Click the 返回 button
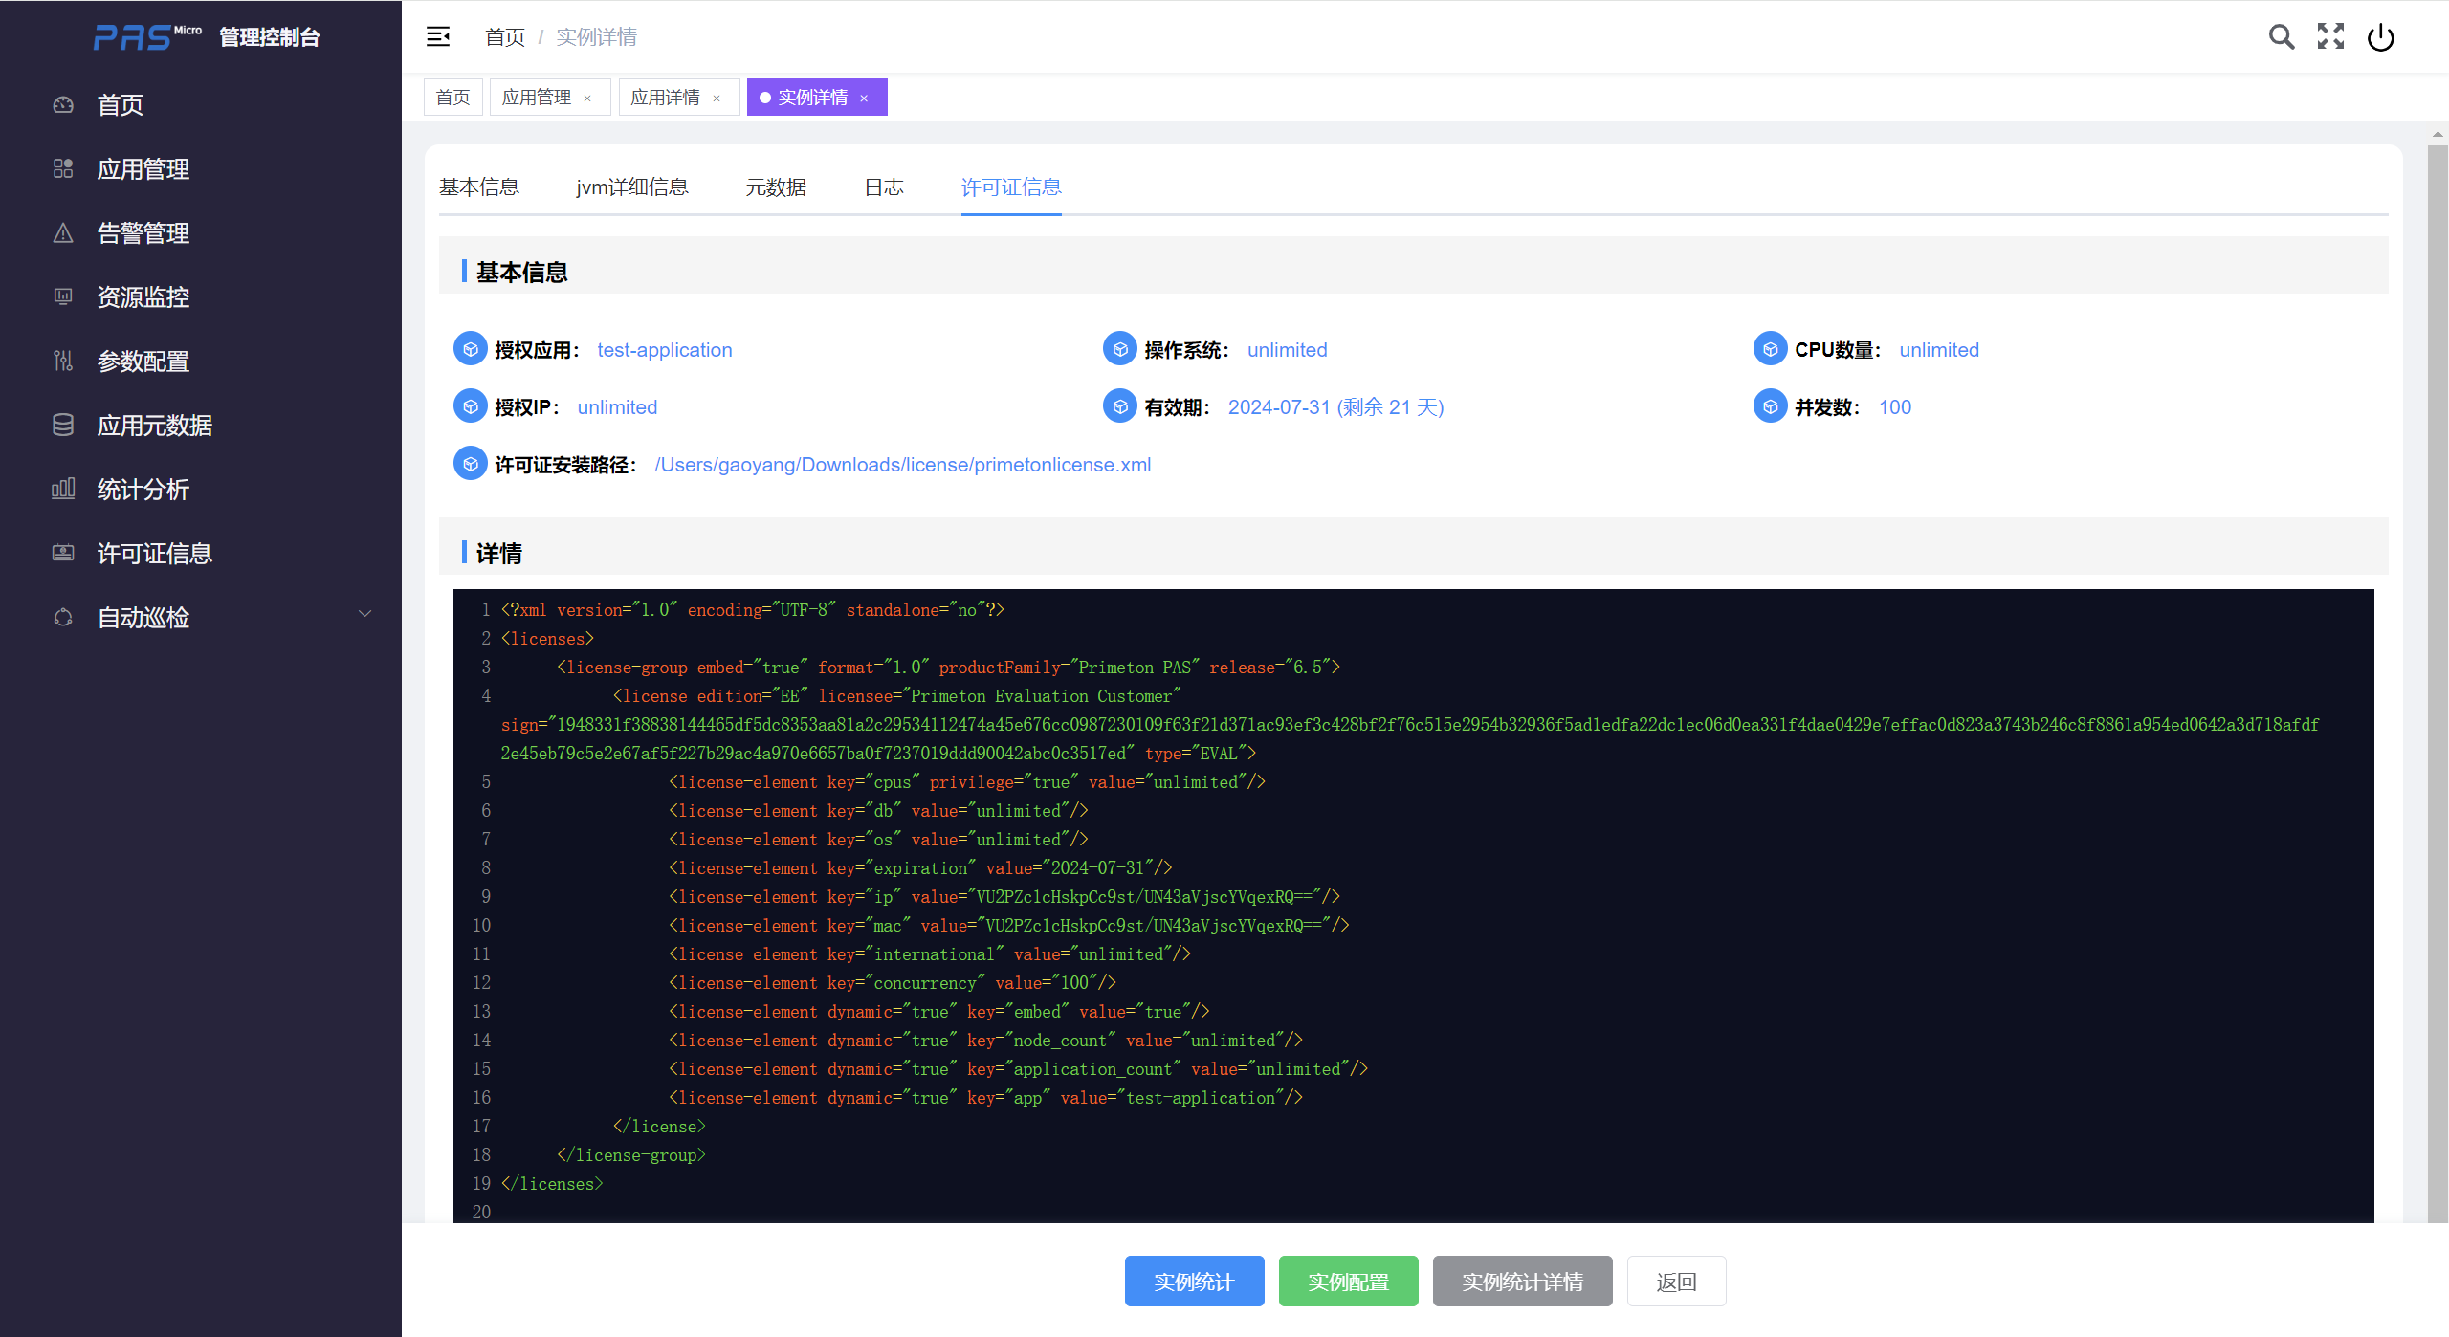The height and width of the screenshot is (1337, 2449). click(x=1676, y=1282)
